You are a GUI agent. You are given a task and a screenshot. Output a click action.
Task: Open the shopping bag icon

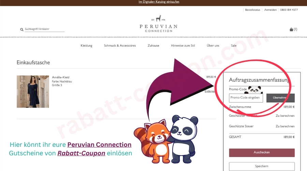pos(291,29)
